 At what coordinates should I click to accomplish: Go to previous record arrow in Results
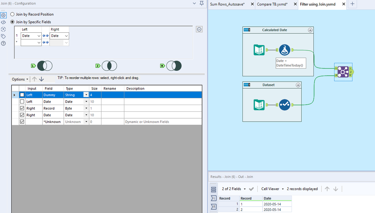[x=327, y=189]
